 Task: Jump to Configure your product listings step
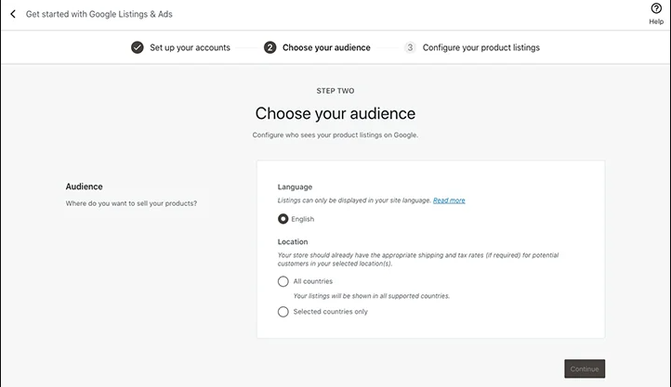point(481,47)
